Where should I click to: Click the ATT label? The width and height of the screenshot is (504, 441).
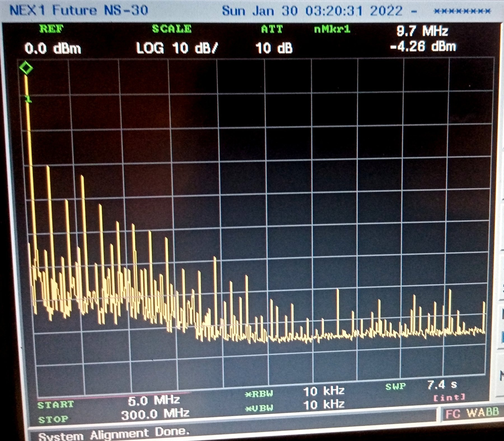point(272,29)
